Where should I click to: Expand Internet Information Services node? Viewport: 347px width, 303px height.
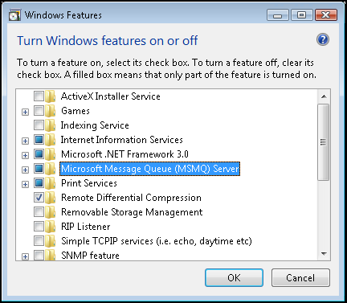click(x=25, y=141)
